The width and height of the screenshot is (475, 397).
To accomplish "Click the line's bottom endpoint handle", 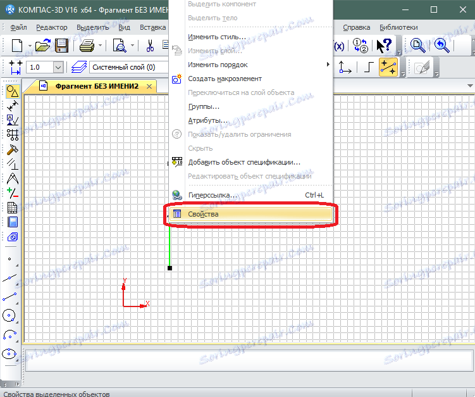I will pos(170,268).
